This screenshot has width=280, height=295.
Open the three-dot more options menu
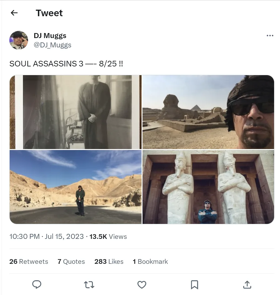coord(270,36)
